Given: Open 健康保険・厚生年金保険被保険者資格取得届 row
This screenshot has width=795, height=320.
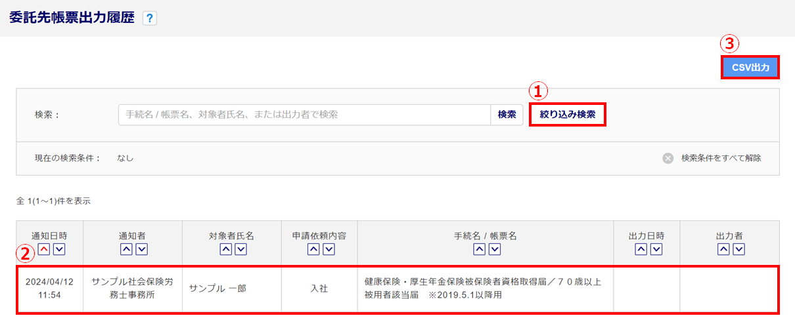Looking at the screenshot, I should click(486, 288).
